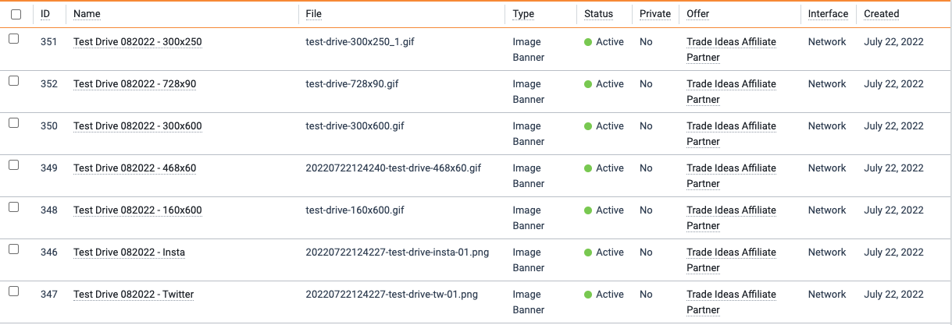Click the File column header

[x=313, y=14]
